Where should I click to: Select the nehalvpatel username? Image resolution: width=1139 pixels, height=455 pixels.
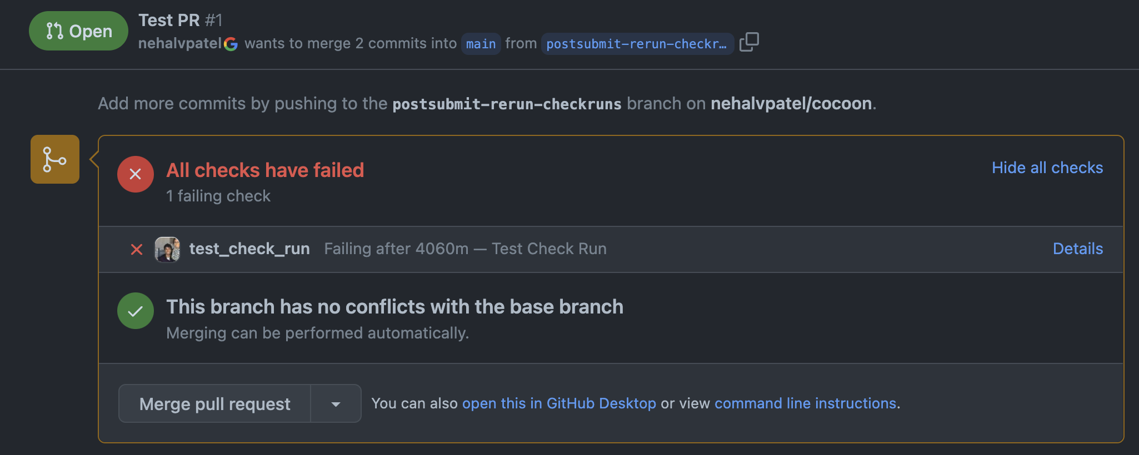179,43
